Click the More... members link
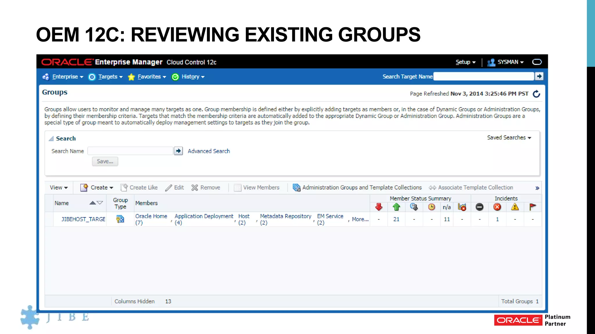Screen dimensions: 595x334 pos(360,219)
